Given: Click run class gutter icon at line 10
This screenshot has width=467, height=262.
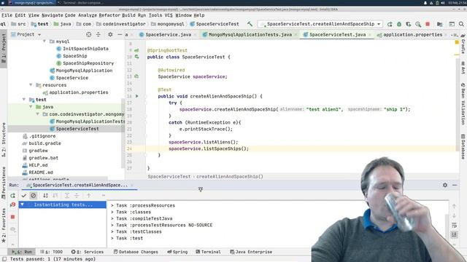Looking at the screenshot, I should [x=137, y=57].
